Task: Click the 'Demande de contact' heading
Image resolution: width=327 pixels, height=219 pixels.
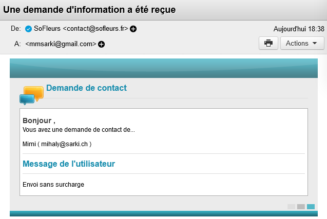Action: click(x=86, y=88)
